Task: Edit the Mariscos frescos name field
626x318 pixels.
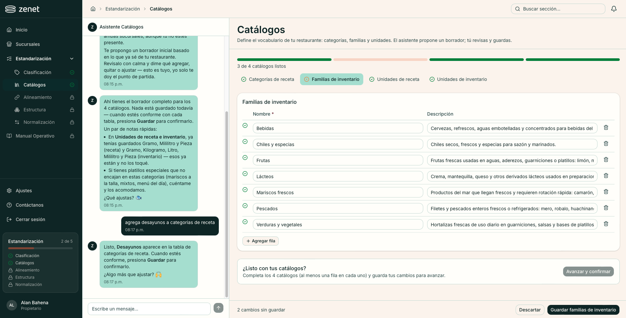Action: pos(338,192)
